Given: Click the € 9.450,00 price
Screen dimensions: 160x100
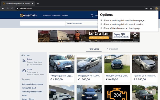Looking at the screenshot, I should [112, 79].
